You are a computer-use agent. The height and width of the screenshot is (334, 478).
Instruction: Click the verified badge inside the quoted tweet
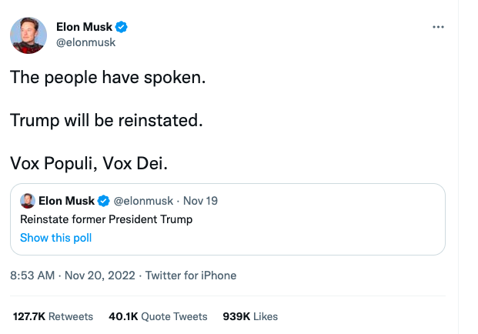click(104, 201)
